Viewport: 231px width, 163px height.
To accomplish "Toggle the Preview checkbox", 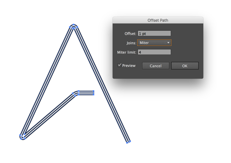I will point(119,65).
